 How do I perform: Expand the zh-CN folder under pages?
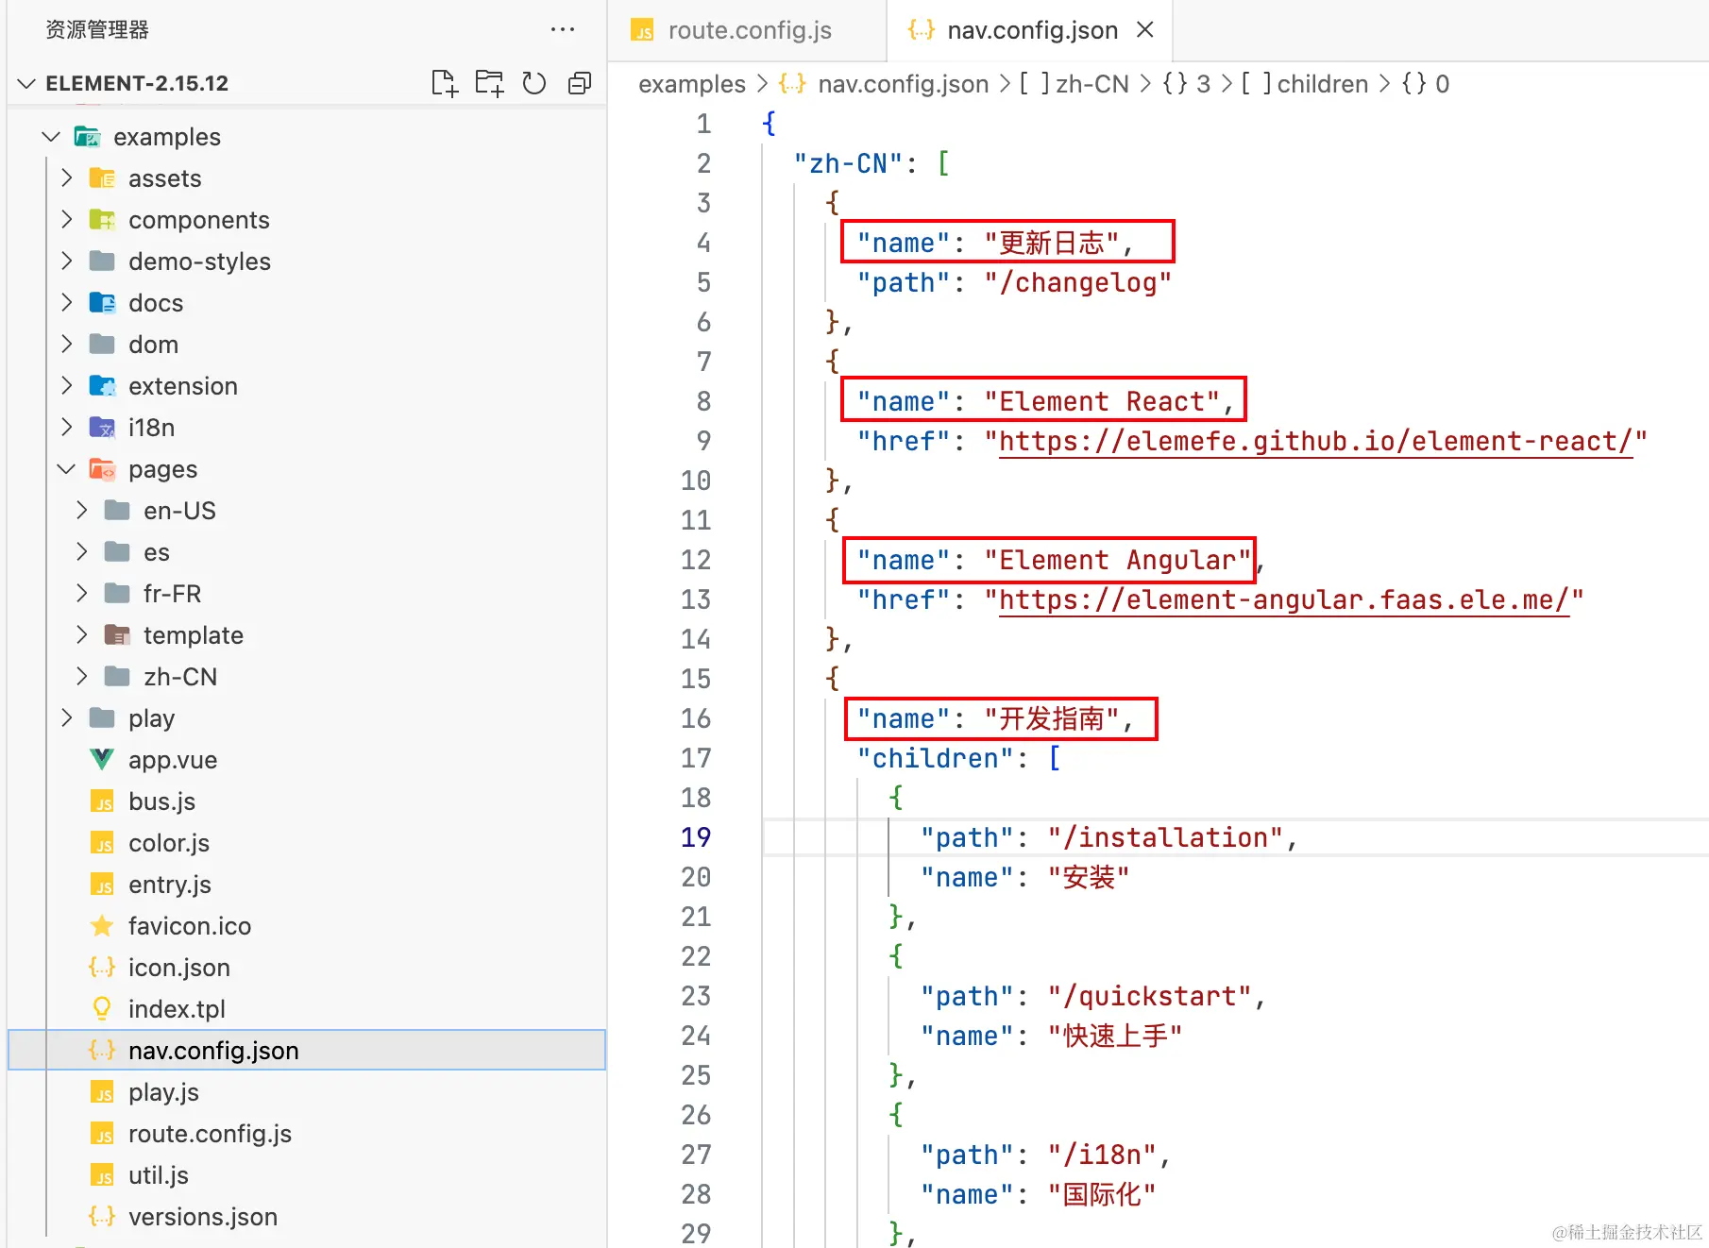click(x=82, y=677)
